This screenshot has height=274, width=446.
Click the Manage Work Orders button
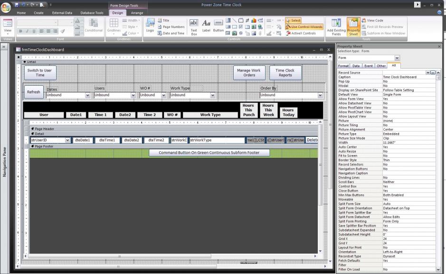(249, 73)
